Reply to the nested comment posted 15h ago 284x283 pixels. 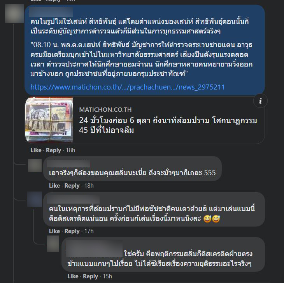point(90,276)
